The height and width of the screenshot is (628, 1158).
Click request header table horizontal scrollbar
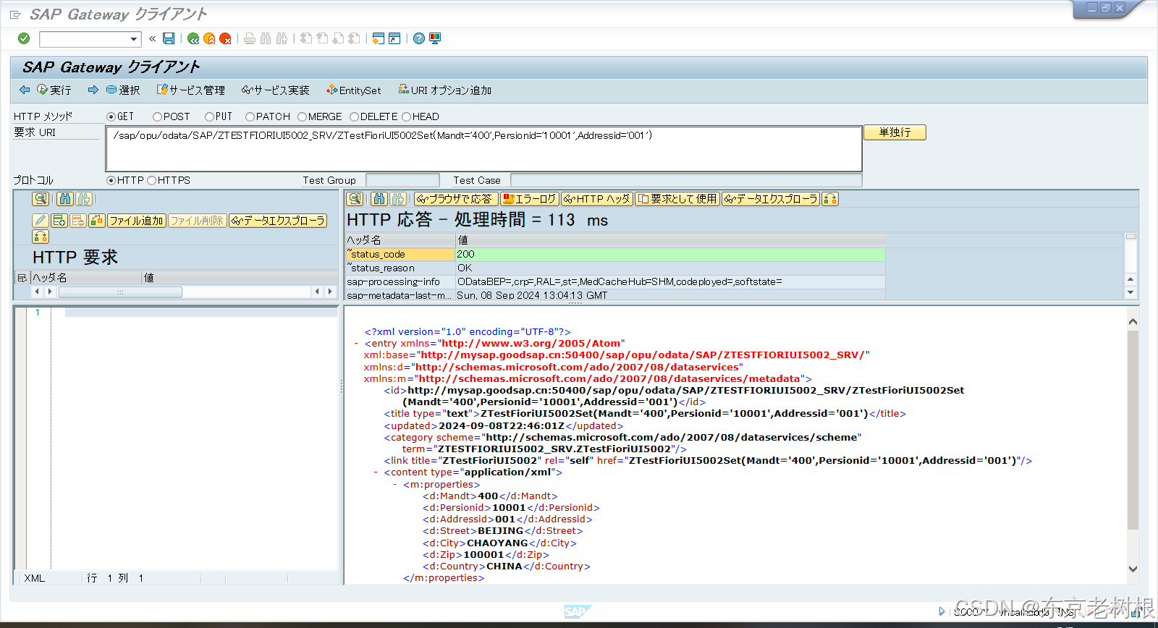pyautogui.click(x=120, y=292)
